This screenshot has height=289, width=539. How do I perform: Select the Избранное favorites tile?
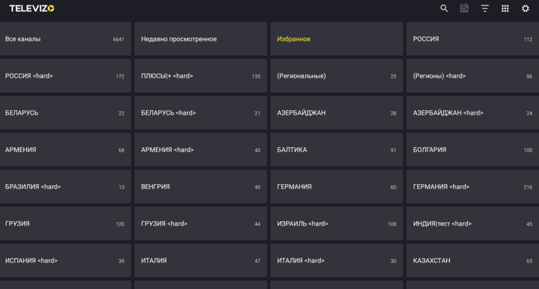336,39
